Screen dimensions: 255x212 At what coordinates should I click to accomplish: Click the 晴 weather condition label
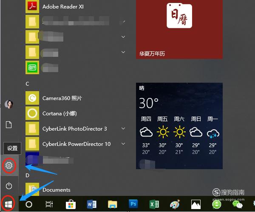[x=142, y=88]
